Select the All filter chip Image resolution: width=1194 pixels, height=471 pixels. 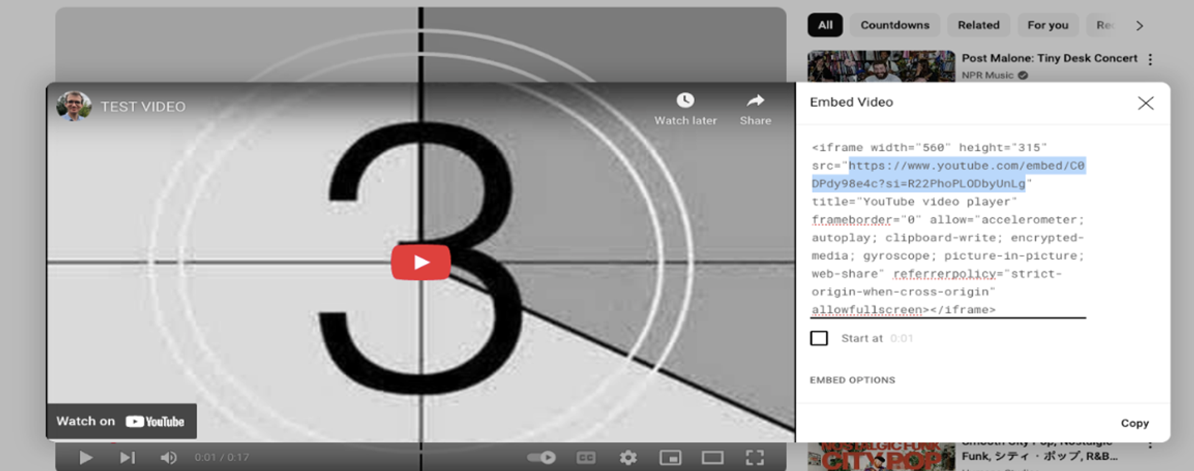pyautogui.click(x=825, y=25)
